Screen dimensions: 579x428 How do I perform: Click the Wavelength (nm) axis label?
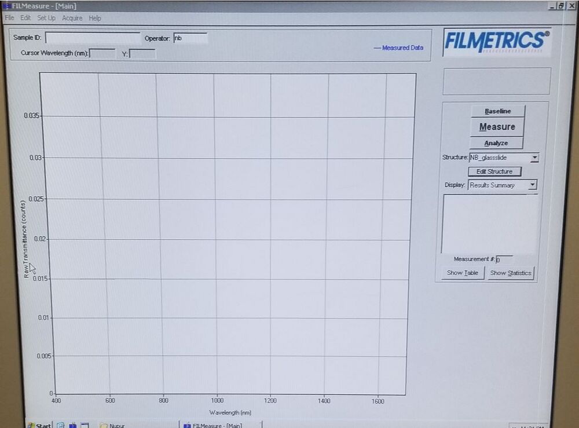click(230, 412)
